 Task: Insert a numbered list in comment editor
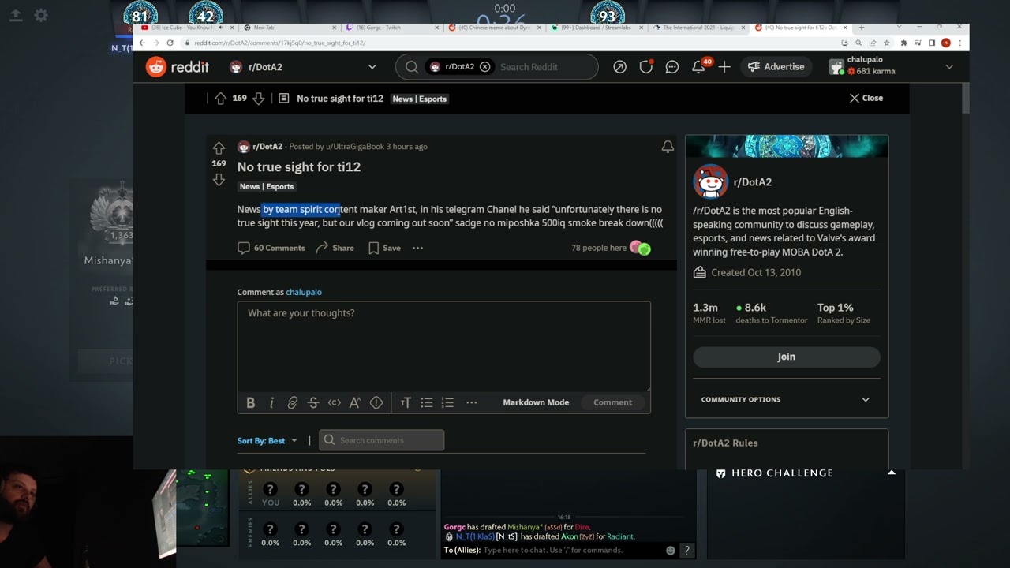coord(447,402)
